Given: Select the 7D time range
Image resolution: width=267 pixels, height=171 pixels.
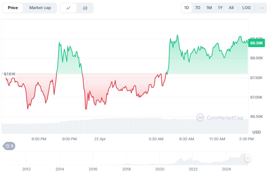Looking at the screenshot, I should point(198,8).
